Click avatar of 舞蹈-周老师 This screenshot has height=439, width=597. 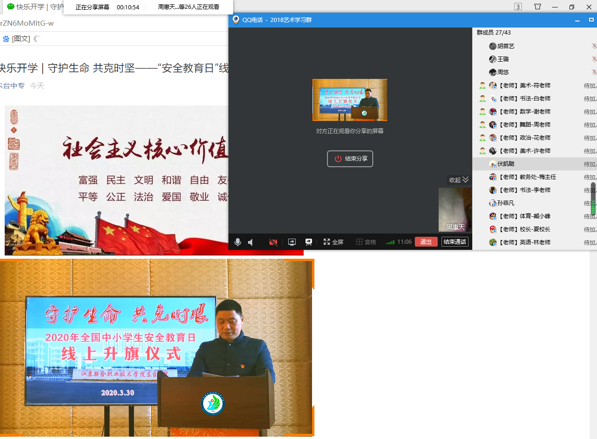[x=492, y=125]
